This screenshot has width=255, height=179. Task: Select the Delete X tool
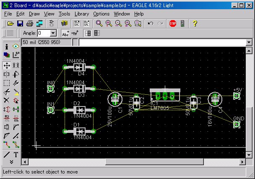click(7, 101)
